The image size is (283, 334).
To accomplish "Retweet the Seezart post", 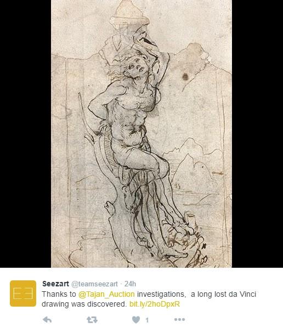I will 92,320.
